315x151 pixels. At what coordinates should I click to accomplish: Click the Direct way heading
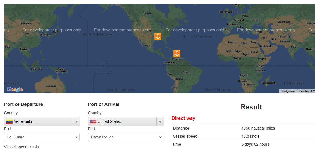pyautogui.click(x=183, y=118)
